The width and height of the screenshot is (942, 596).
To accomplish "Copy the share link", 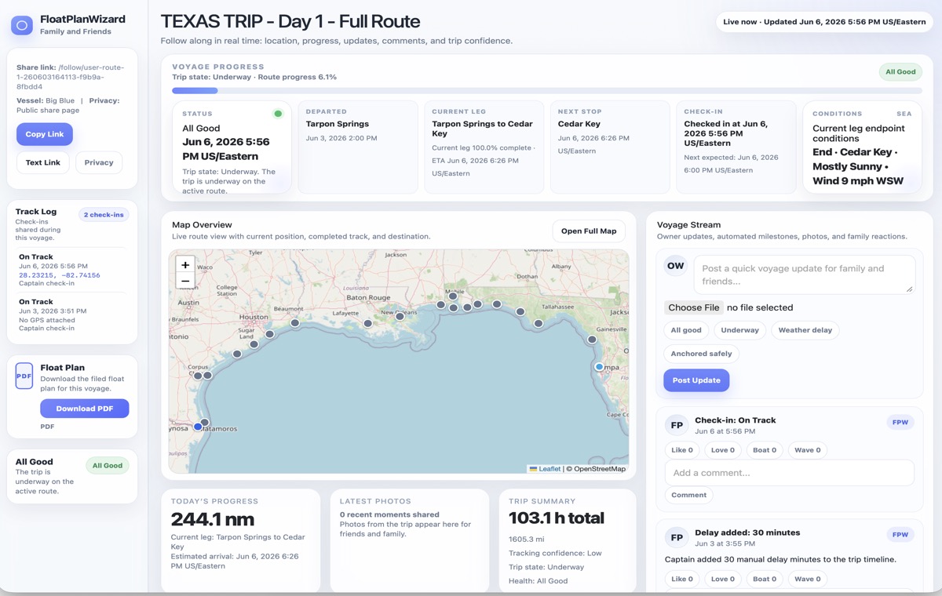I will [x=45, y=134].
